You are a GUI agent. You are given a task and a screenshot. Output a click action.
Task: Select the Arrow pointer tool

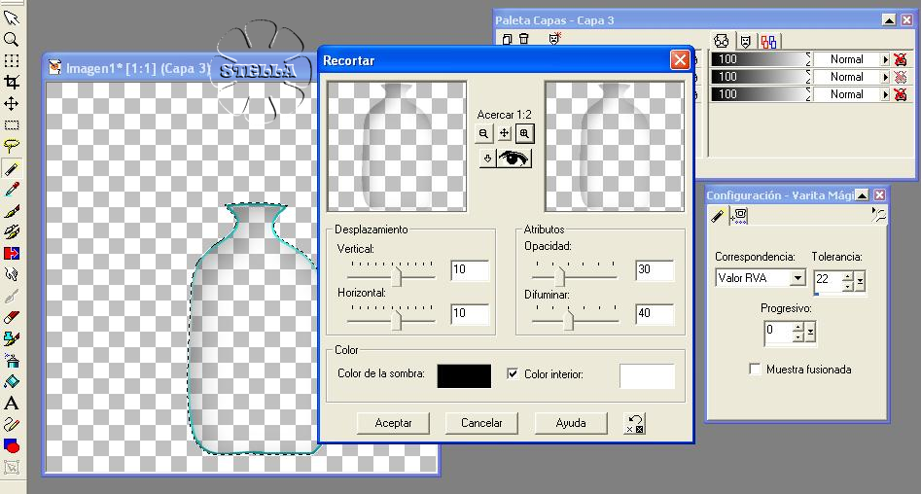click(x=11, y=18)
